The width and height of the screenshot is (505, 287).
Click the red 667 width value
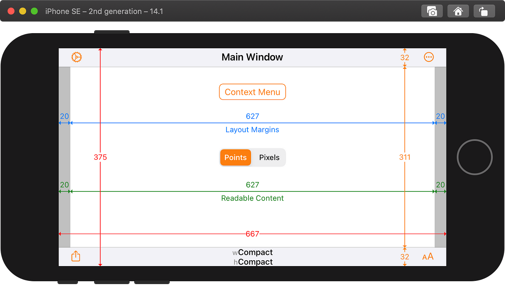coord(252,234)
